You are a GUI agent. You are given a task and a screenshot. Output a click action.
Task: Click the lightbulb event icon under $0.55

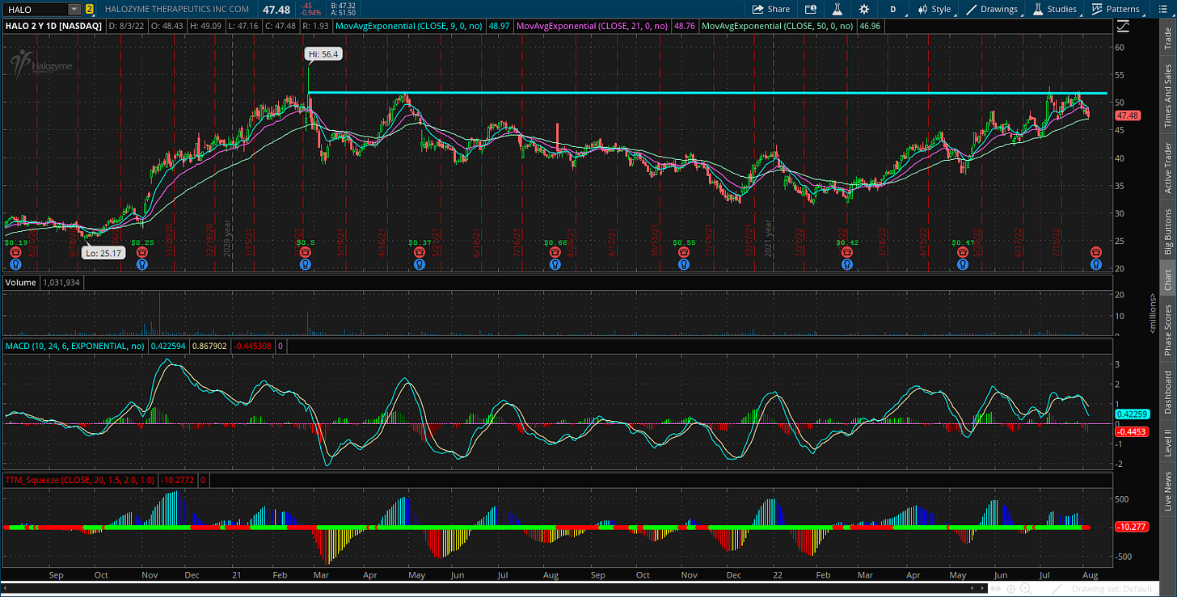(x=685, y=263)
